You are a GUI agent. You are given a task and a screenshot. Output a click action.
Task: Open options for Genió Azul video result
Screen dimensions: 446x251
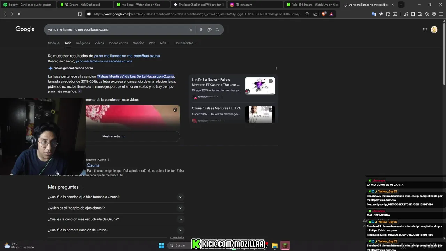point(224,121)
